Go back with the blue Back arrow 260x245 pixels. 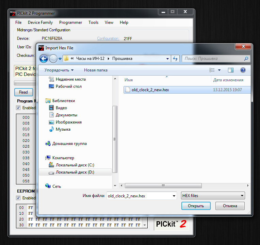[x=44, y=59]
